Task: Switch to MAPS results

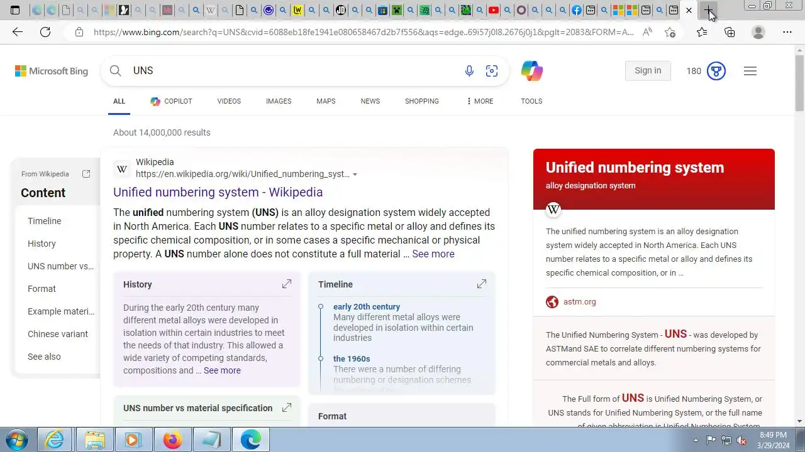Action: pos(326,101)
